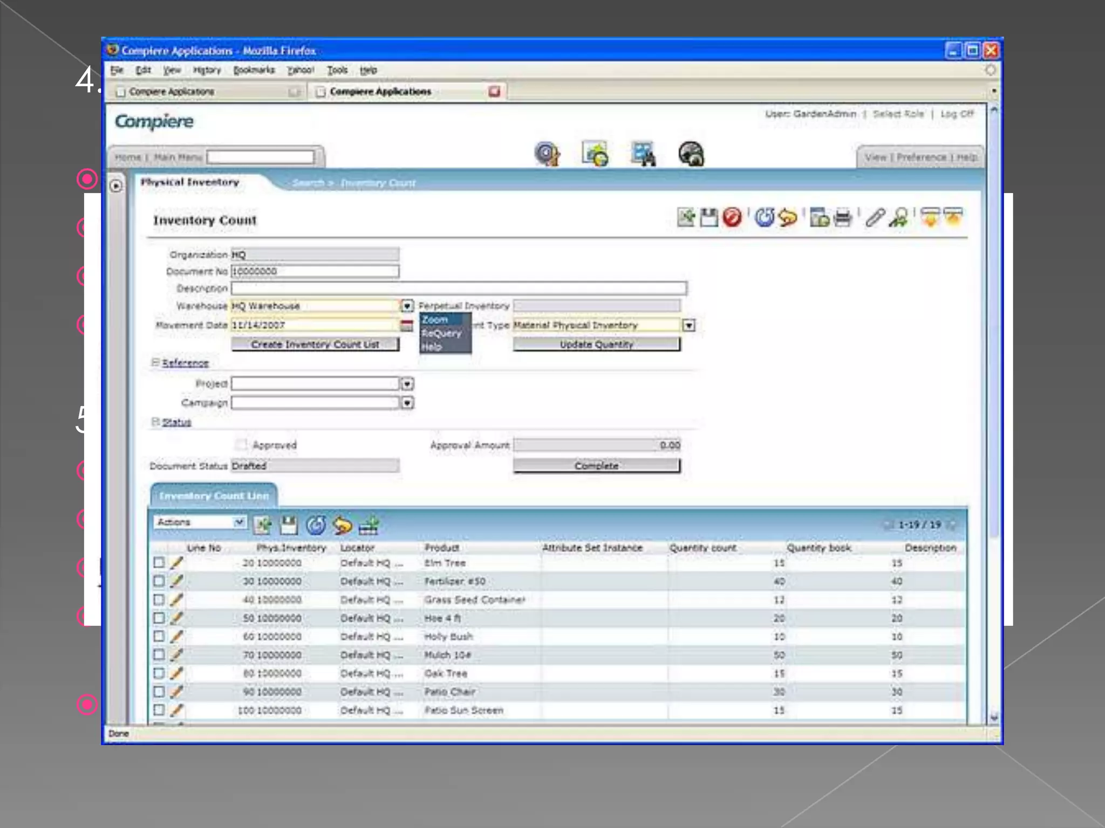The width and height of the screenshot is (1105, 828).
Task: Click Create Inventory Count List button
Action: point(316,344)
